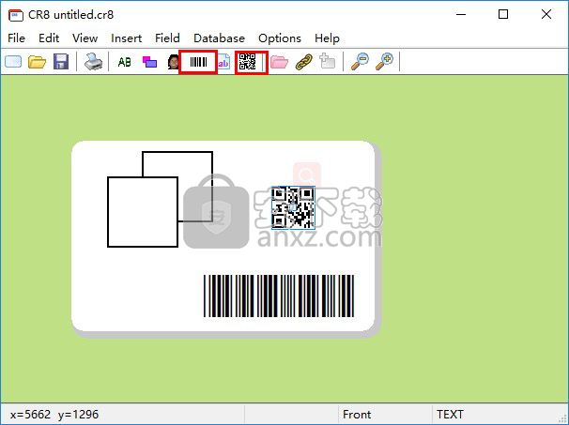Maximize the CR8 window
This screenshot has width=569, height=425.
503,14
